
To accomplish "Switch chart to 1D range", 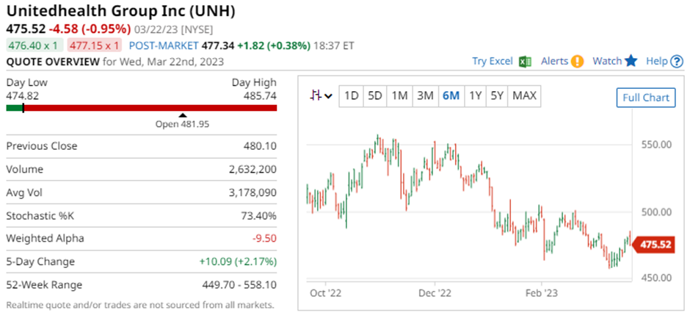I will coord(352,95).
